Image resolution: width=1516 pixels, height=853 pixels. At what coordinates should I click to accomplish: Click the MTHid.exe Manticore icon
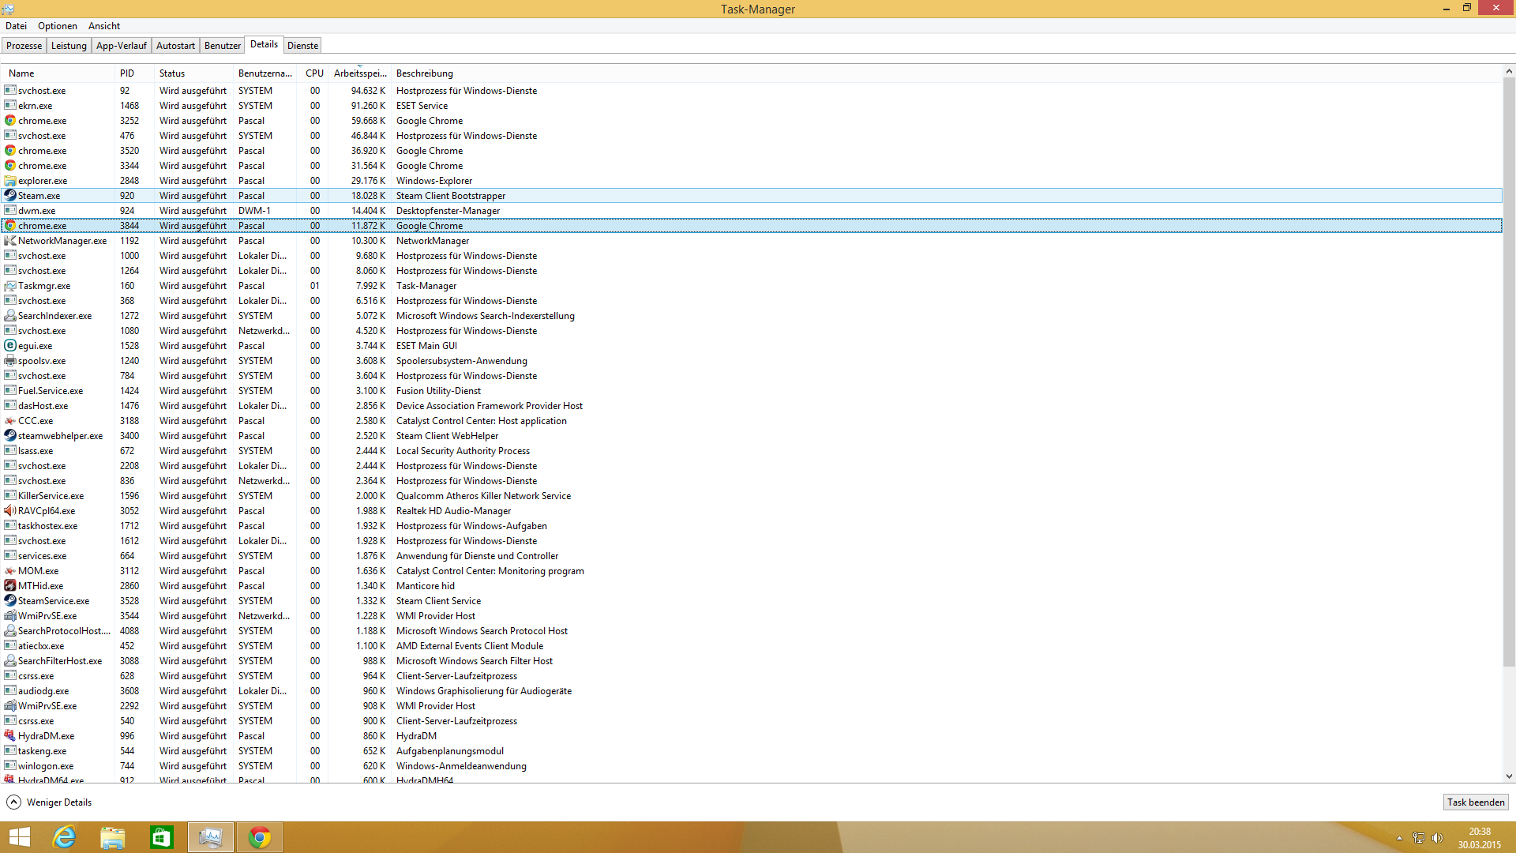tap(10, 585)
